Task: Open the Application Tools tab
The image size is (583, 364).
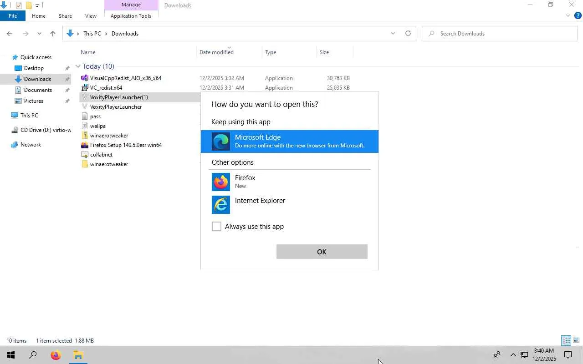Action: (131, 16)
